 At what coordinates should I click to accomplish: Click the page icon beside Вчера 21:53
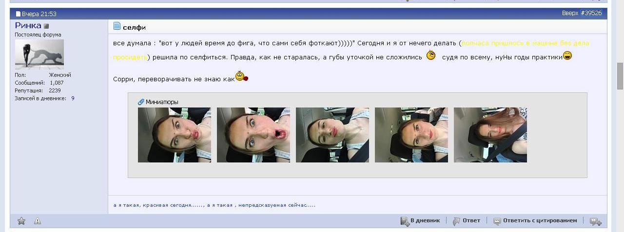pos(18,14)
